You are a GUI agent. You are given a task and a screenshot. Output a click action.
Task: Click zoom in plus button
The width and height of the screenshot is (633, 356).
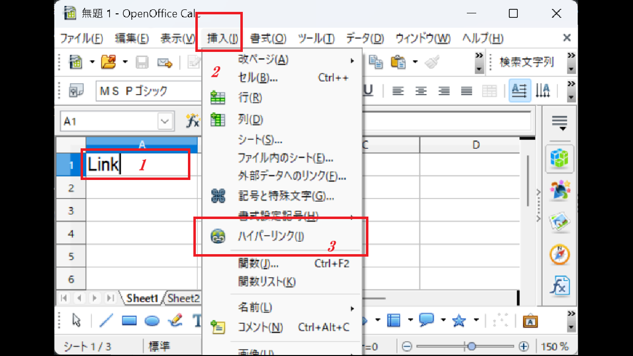pos(524,346)
